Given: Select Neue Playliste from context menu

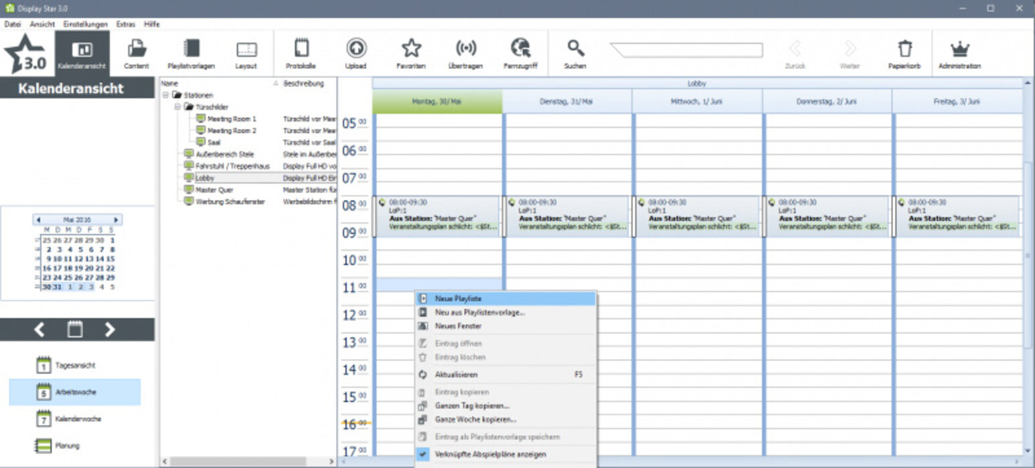Looking at the screenshot, I should pyautogui.click(x=458, y=299).
